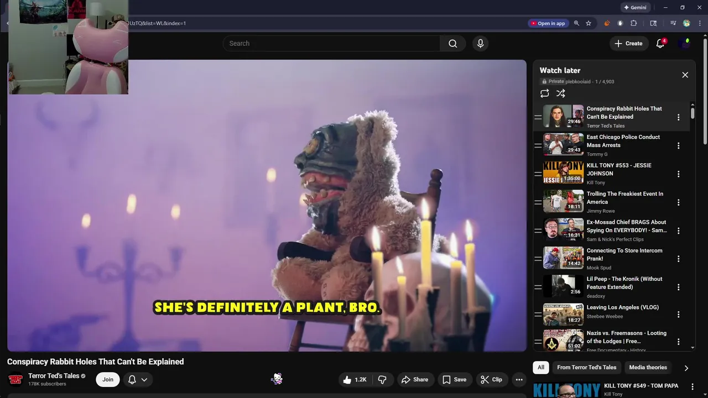Open menu for KILL TONY #553 item

678,174
